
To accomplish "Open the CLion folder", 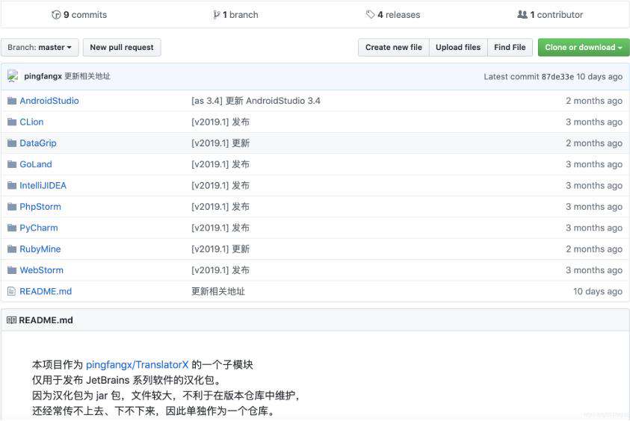I will click(x=31, y=122).
